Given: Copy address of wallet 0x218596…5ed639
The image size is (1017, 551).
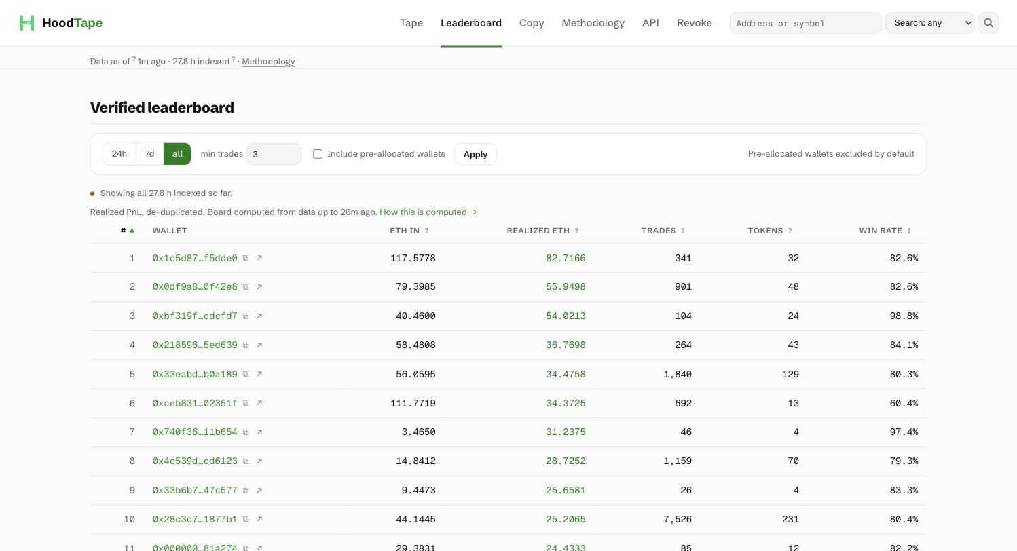Looking at the screenshot, I should click(x=246, y=345).
